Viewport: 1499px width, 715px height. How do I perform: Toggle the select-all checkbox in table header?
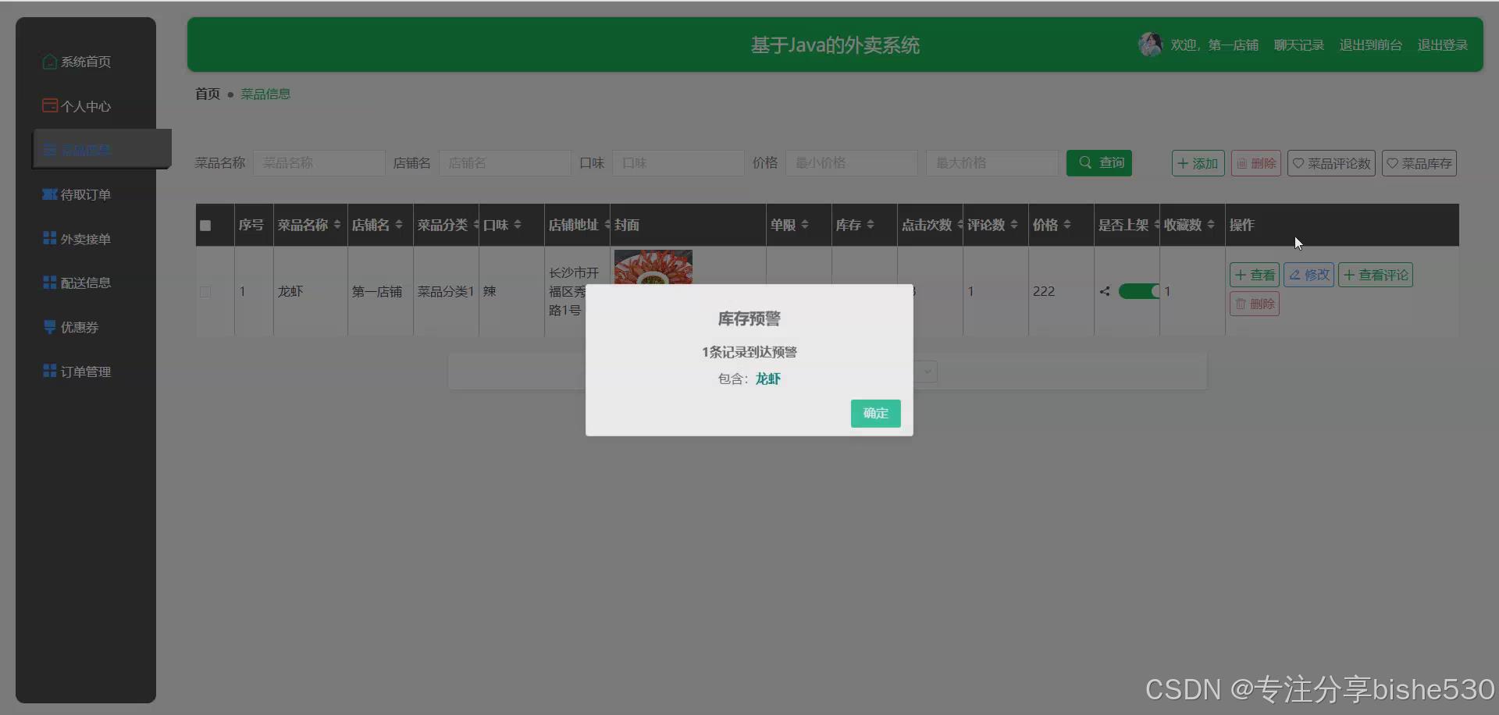point(205,226)
